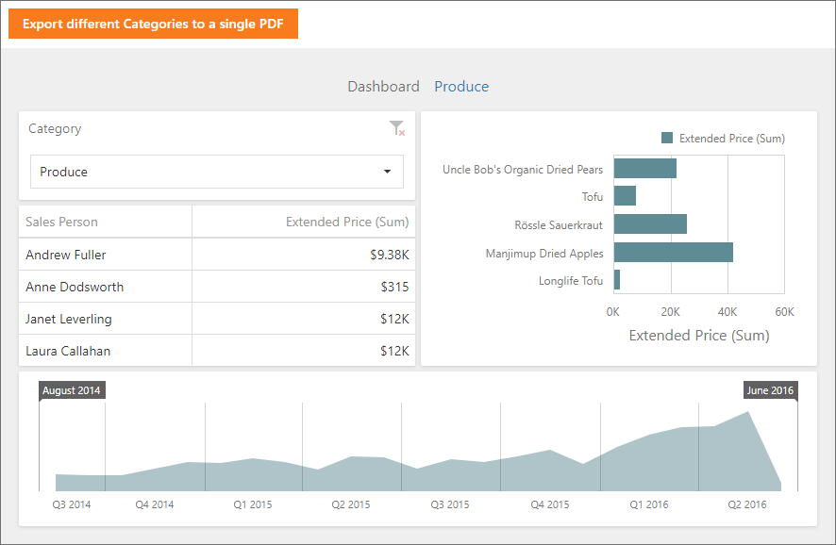
Task: Click the Uncle Bob's Organic Dried Pears bar
Action: [x=645, y=169]
